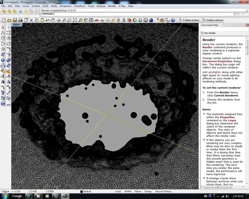Click the blue Render sphere icon
The height and width of the screenshot is (199, 249).
151,20
